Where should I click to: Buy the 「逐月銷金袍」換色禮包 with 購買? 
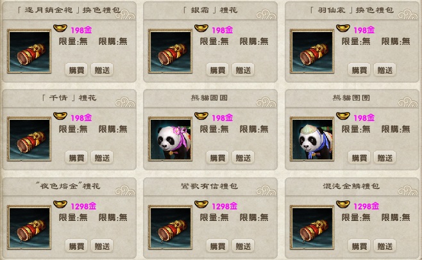coord(76,70)
